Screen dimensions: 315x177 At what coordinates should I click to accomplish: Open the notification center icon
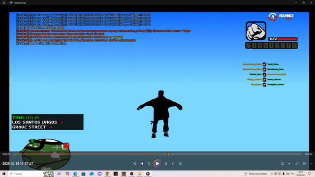point(310,174)
